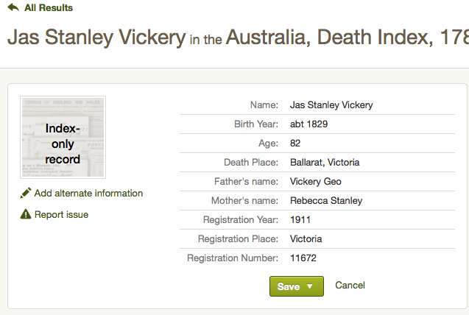The height and width of the screenshot is (315, 469).
Task: Select the Registration Number 11672
Action: coord(303,258)
